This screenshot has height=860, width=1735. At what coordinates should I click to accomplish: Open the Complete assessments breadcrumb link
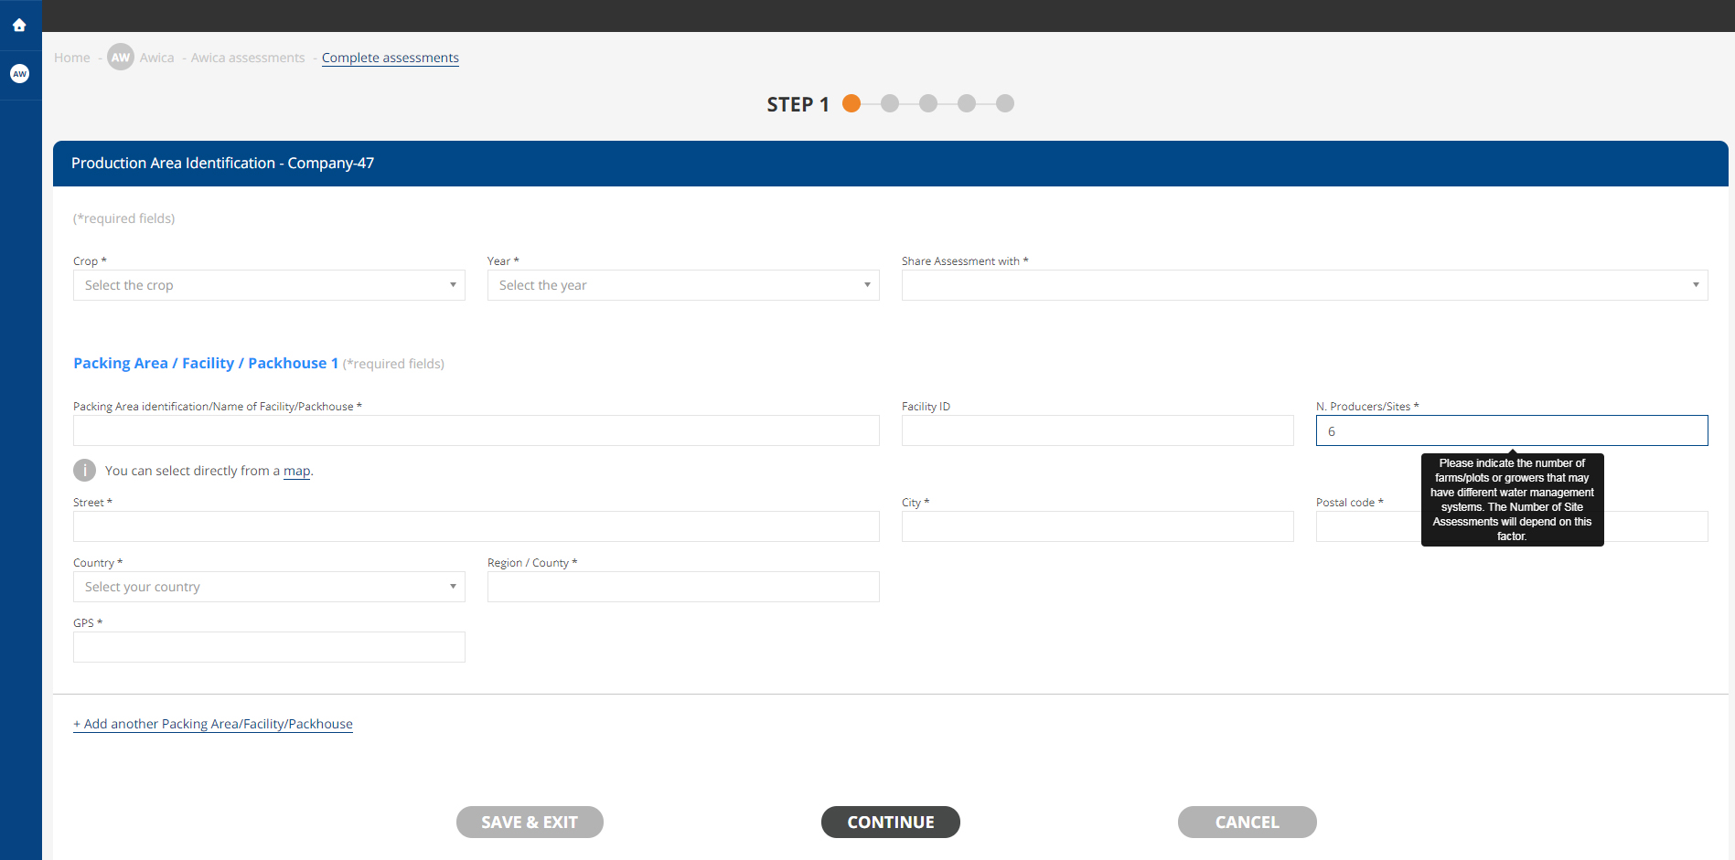pos(391,58)
